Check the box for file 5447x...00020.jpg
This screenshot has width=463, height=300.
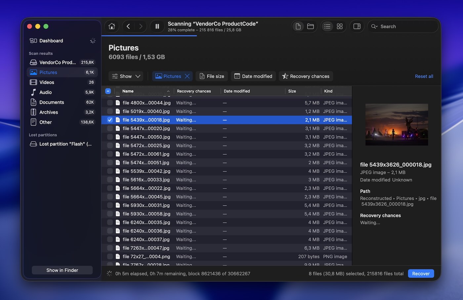pos(110,129)
